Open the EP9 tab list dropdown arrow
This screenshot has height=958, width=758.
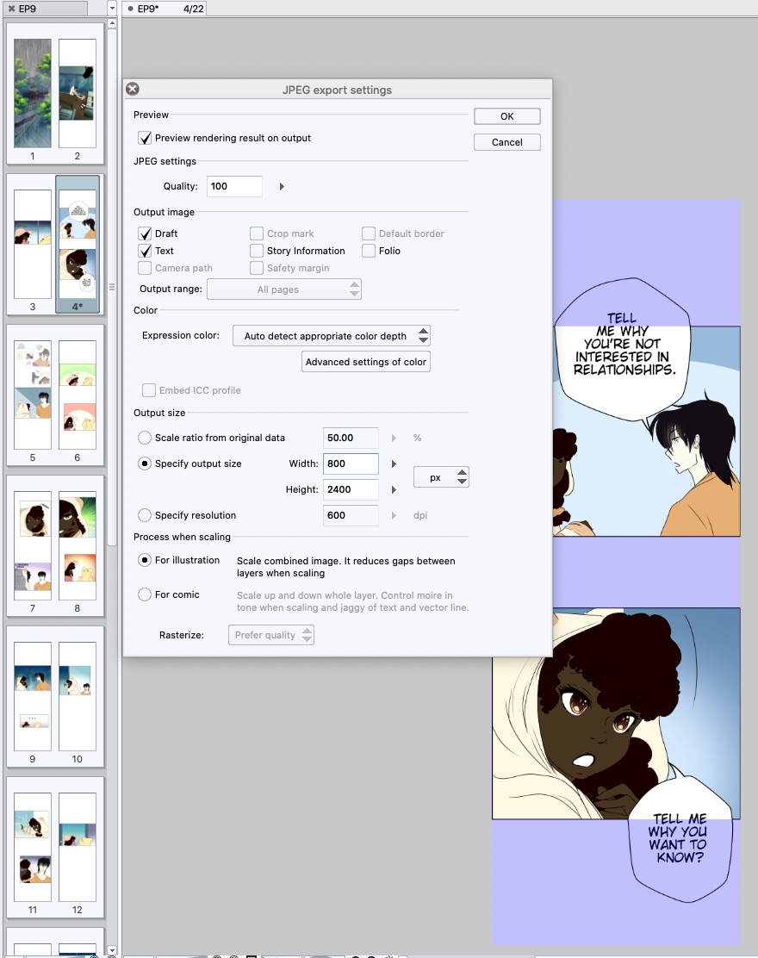pyautogui.click(x=110, y=8)
